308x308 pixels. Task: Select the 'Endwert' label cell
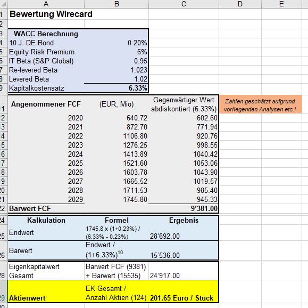pos(46,233)
